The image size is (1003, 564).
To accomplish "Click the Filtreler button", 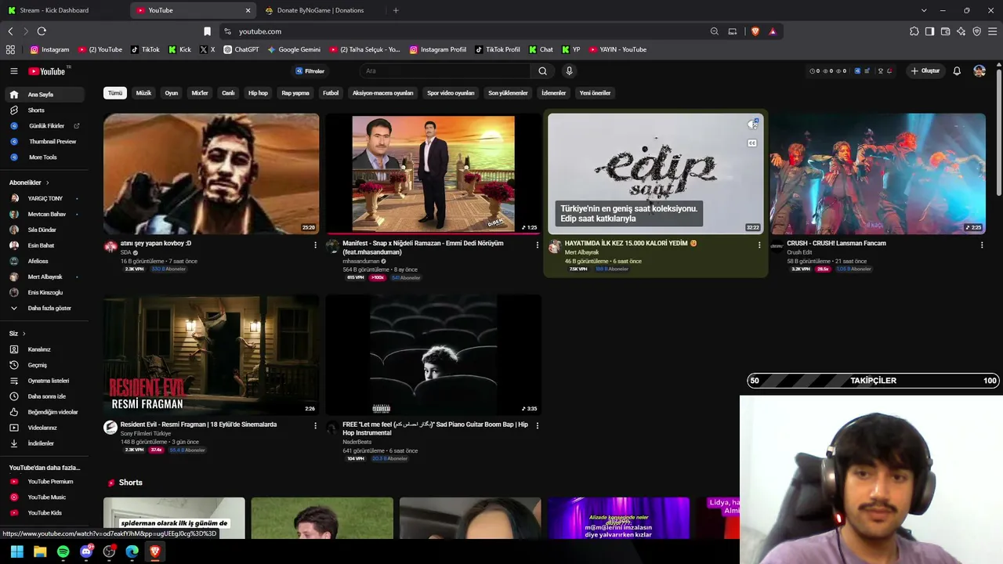I will [x=310, y=70].
